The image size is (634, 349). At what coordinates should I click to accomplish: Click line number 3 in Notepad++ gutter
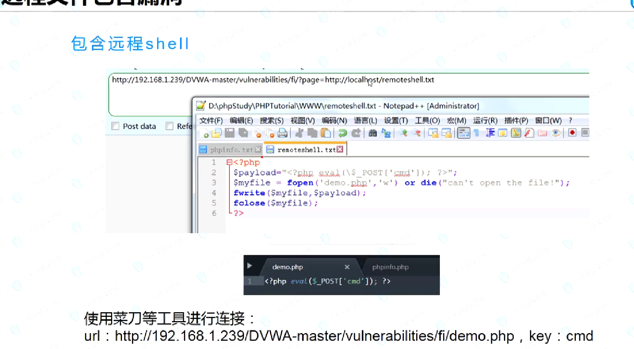214,183
